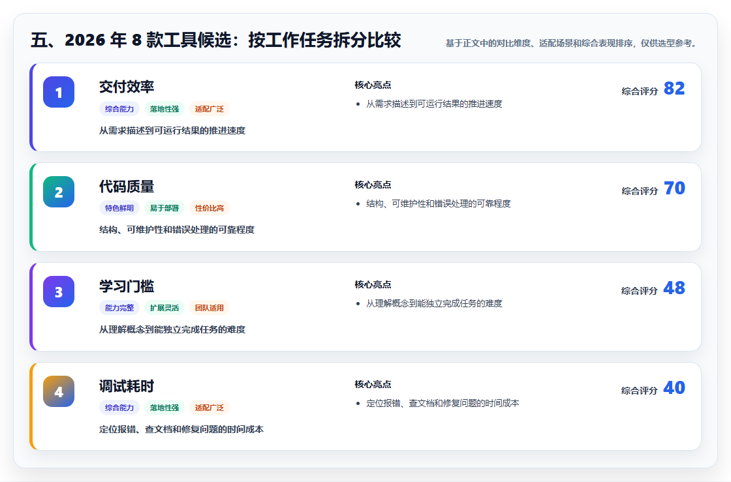Click 综合评分 label in 学习门槛 card
This screenshot has width=731, height=482.
(x=640, y=291)
